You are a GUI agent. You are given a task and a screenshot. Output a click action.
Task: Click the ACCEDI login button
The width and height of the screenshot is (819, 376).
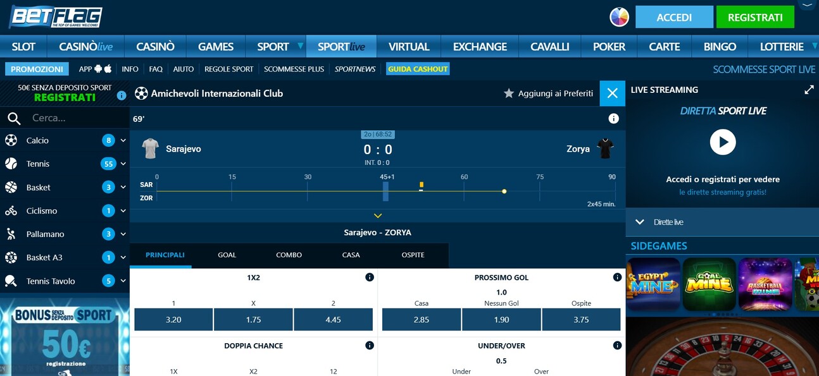point(674,17)
